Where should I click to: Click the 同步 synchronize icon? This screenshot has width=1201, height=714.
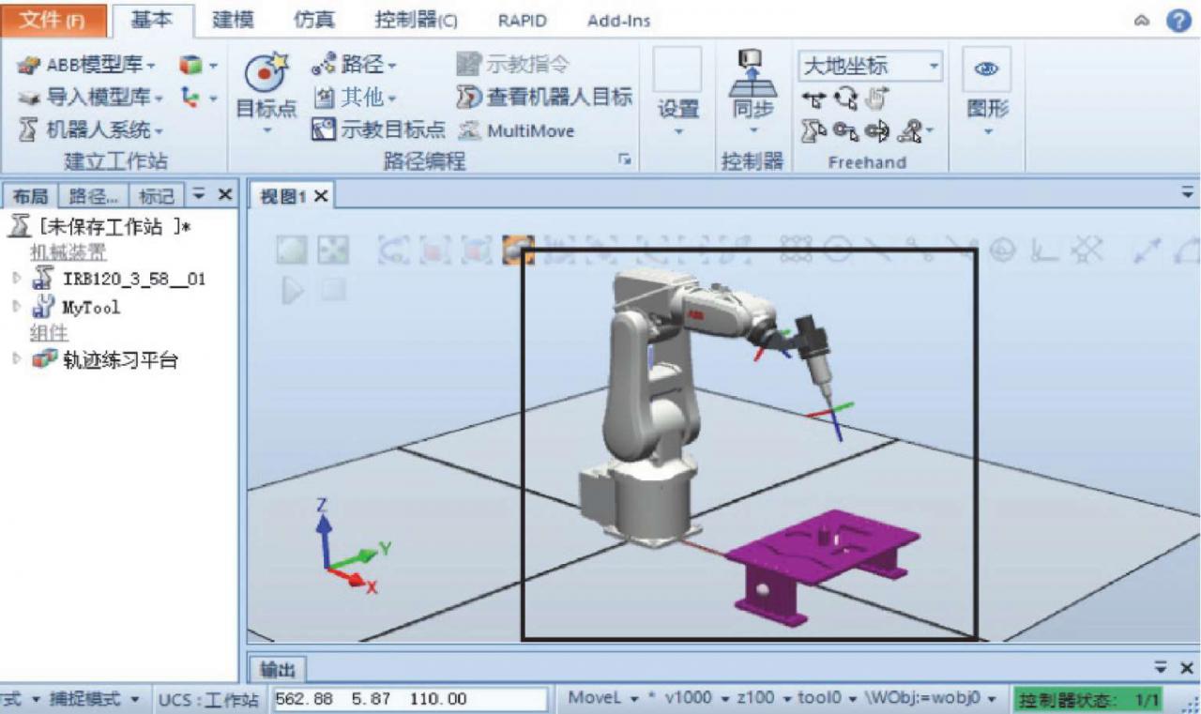753,72
